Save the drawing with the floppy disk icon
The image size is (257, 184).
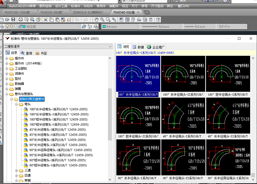13,20
